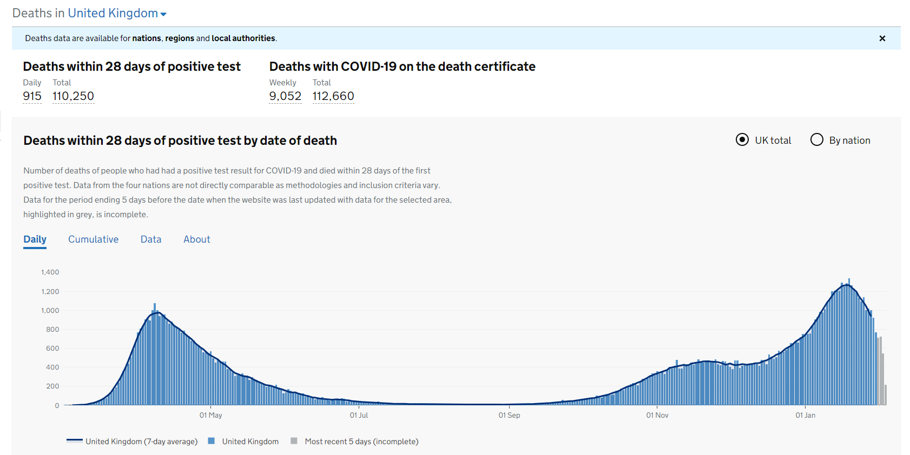
Task: Click heading Deaths within 28 days of positive test
Action: [x=131, y=66]
